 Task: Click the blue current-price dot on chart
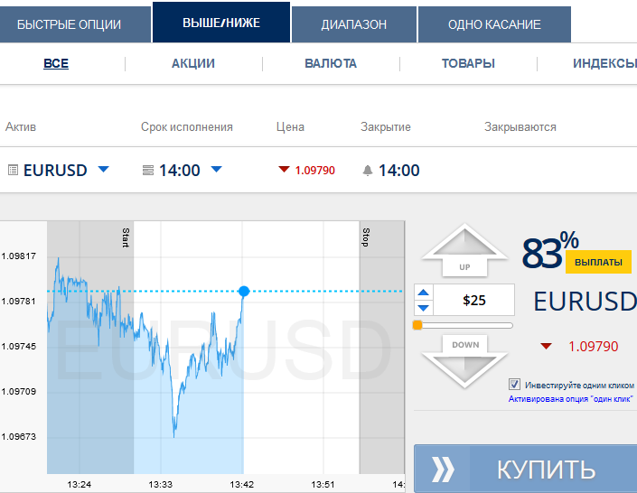[244, 291]
